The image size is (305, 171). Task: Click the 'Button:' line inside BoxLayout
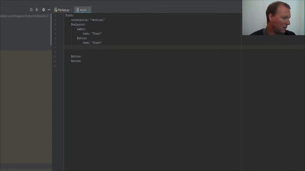coord(82,38)
